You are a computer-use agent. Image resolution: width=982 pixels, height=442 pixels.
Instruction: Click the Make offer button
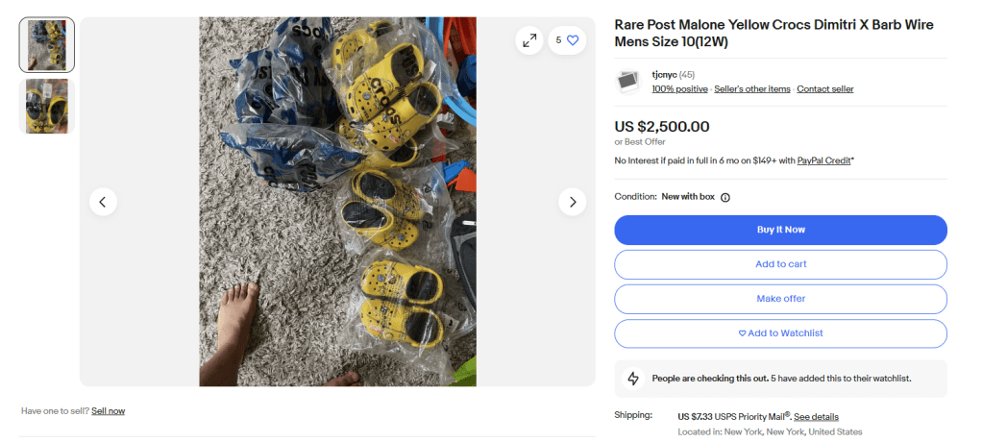coord(780,299)
